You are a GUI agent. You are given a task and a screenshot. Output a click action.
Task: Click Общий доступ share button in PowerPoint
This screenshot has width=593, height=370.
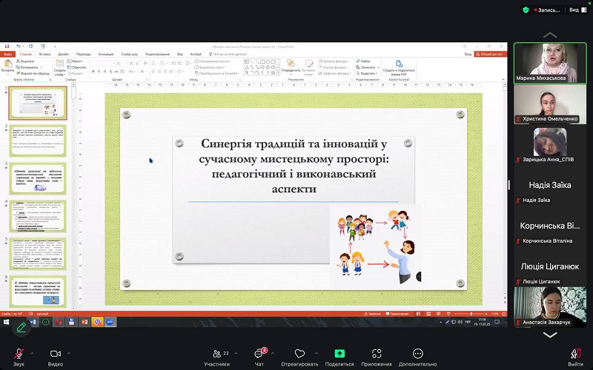(491, 54)
